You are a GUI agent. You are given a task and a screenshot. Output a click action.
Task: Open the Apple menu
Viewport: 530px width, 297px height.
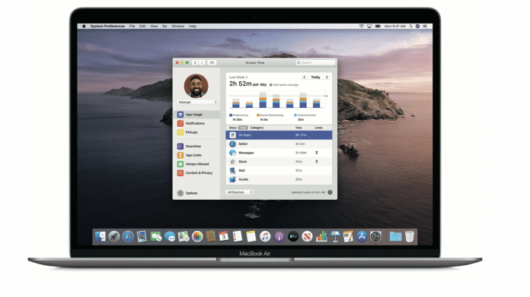(x=84, y=26)
